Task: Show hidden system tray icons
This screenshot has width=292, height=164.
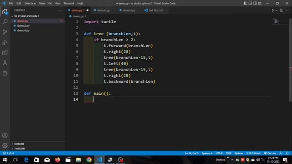Action: [x=232, y=160]
